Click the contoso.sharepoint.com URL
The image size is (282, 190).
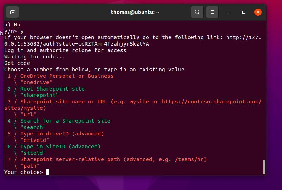coord(212,102)
